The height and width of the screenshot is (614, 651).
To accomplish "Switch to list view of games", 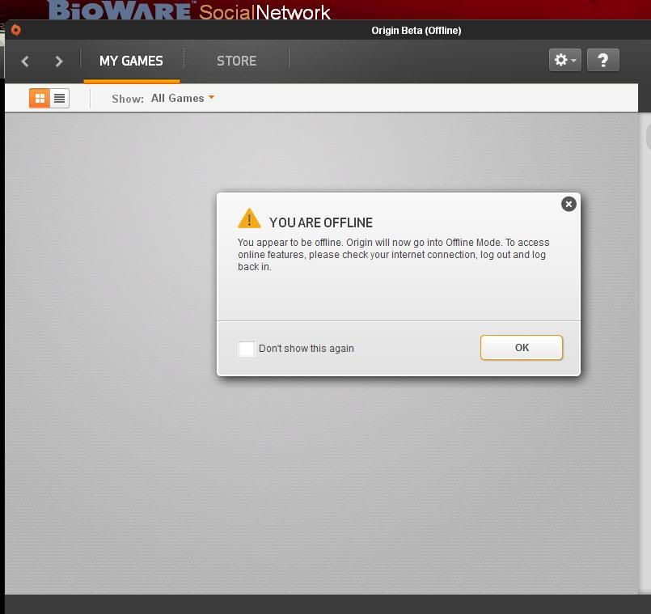I will (x=59, y=98).
